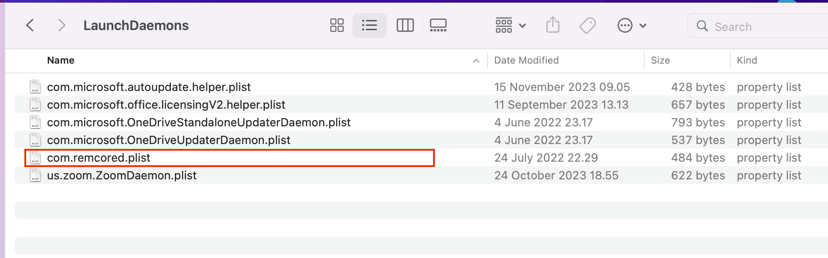Open the Action ellipsis menu

pyautogui.click(x=631, y=26)
